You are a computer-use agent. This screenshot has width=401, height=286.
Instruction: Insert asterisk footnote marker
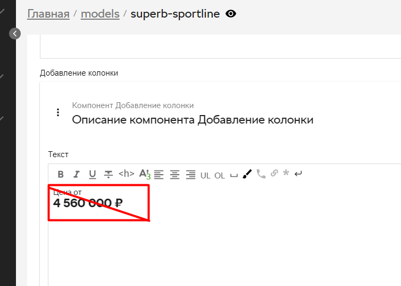286,173
